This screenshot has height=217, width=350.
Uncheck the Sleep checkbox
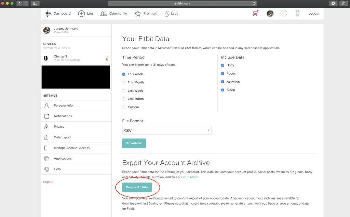(223, 90)
